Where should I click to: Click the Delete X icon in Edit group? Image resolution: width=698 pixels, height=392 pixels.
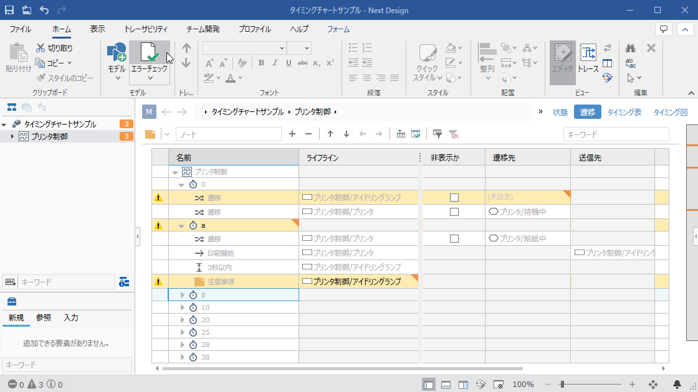(x=651, y=48)
